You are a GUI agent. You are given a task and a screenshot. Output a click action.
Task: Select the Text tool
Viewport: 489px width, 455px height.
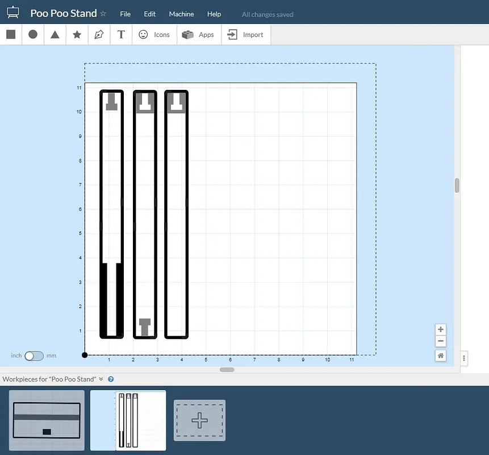click(x=121, y=35)
